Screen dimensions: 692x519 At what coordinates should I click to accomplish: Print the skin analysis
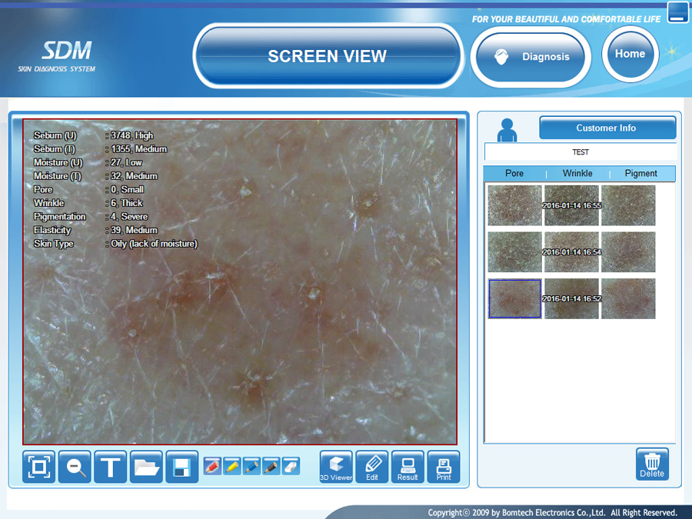(444, 467)
